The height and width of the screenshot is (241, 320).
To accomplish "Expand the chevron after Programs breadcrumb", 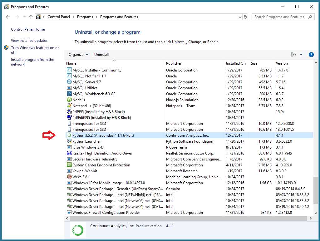I will (x=96, y=17).
